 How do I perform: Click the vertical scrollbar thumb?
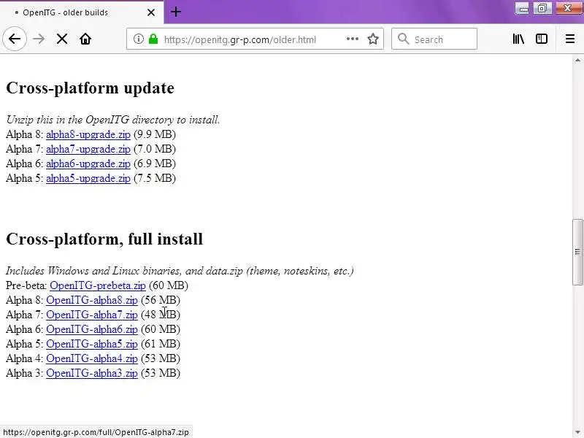pos(577,252)
